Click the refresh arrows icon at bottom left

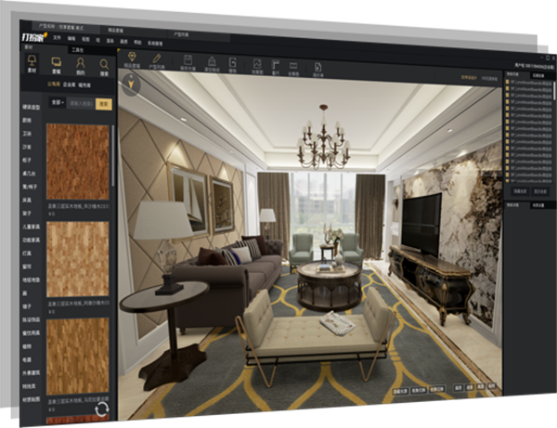[101, 408]
